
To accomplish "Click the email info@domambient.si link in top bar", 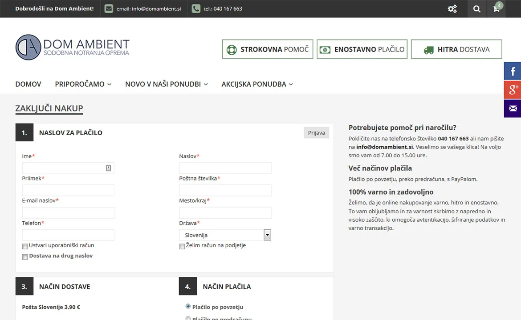I will pyautogui.click(x=149, y=8).
